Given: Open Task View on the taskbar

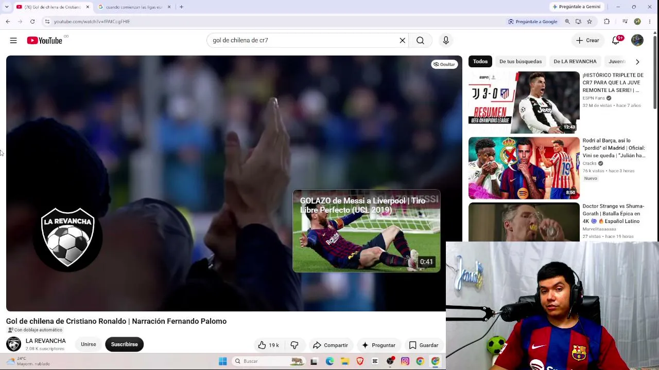Looking at the screenshot, I should [314, 361].
